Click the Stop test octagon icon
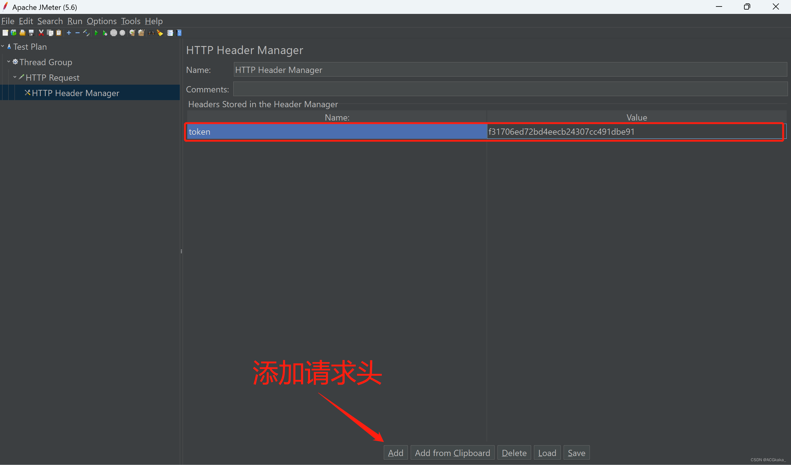Viewport: 791px width, 465px height. (114, 33)
